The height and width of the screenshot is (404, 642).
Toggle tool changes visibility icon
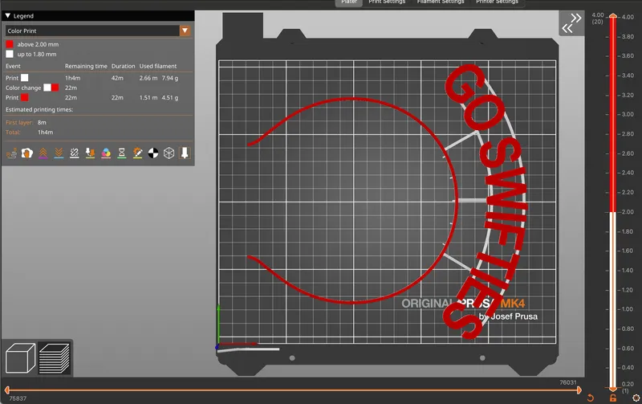click(x=90, y=153)
